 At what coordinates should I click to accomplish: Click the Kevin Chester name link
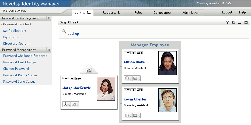135,99
